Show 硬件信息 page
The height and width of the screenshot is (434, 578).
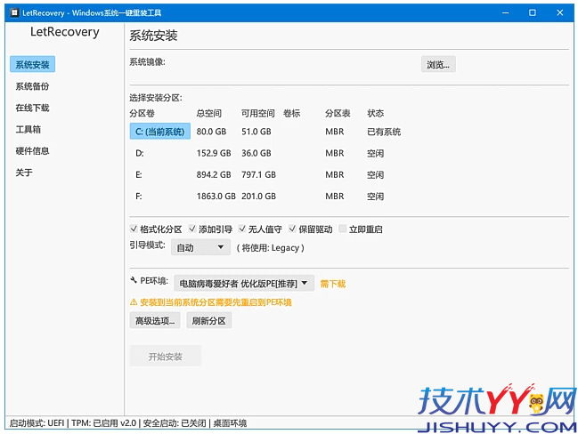click(32, 151)
